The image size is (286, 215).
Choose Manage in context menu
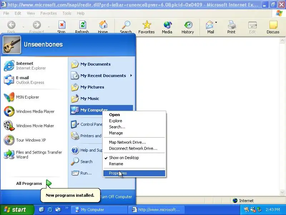(x=134, y=133)
